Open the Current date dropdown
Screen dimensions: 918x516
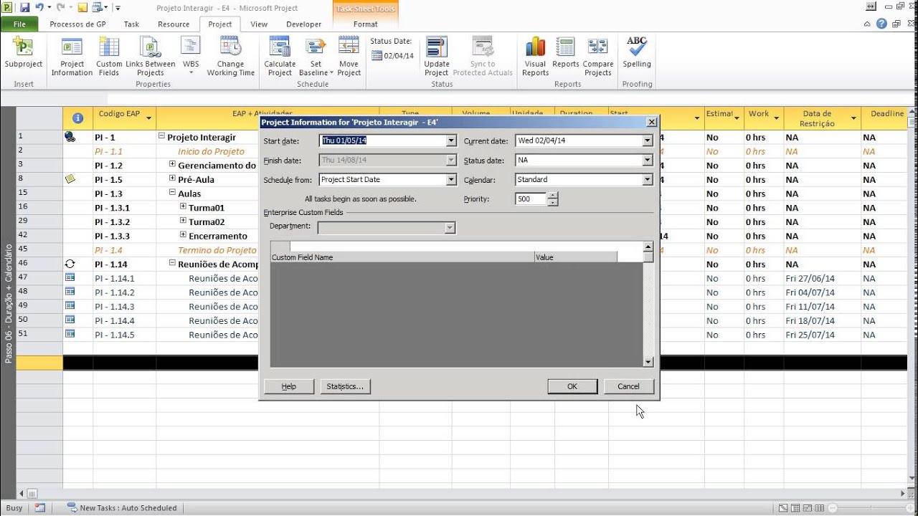coord(648,141)
